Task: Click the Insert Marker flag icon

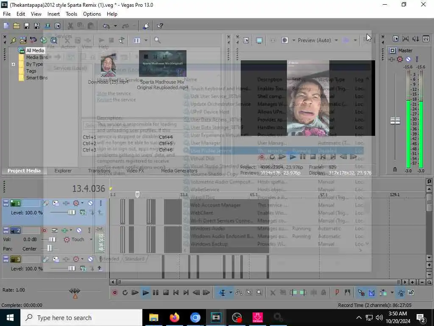Action: click(337, 292)
